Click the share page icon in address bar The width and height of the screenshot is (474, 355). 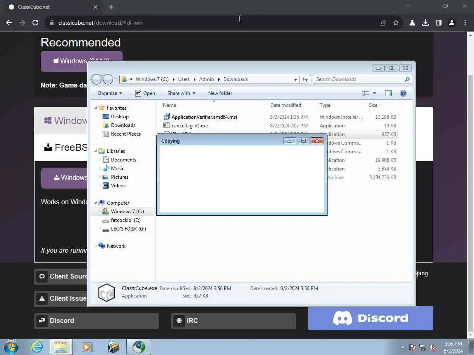(382, 23)
